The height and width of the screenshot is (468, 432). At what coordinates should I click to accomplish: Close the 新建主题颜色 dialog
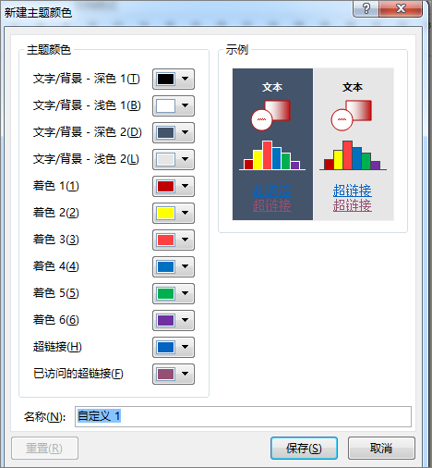(401, 8)
